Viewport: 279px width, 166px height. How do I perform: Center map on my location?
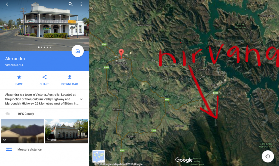268,156
